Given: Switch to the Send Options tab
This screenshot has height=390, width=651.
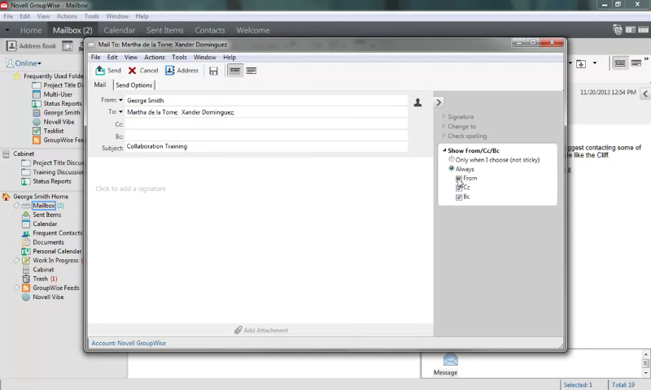Looking at the screenshot, I should point(133,84).
